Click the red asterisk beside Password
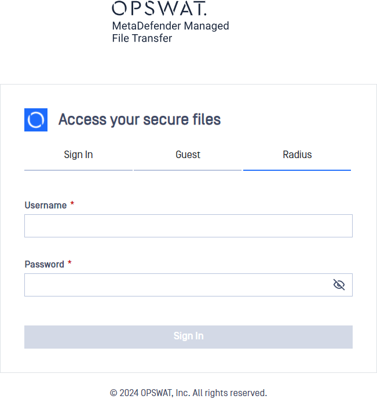This screenshot has height=399, width=377. (x=69, y=262)
